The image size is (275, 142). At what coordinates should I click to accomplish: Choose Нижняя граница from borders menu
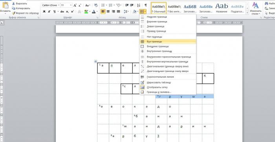coord(168,17)
